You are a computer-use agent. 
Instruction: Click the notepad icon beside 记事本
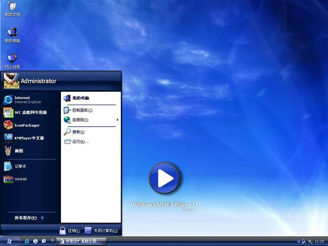[8, 166]
